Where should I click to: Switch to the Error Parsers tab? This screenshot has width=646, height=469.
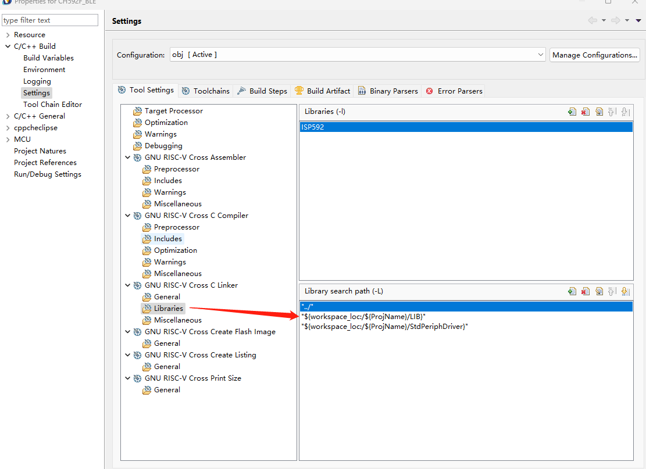point(454,91)
